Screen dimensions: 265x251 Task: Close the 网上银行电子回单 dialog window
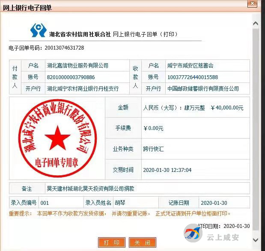tap(252, 3)
